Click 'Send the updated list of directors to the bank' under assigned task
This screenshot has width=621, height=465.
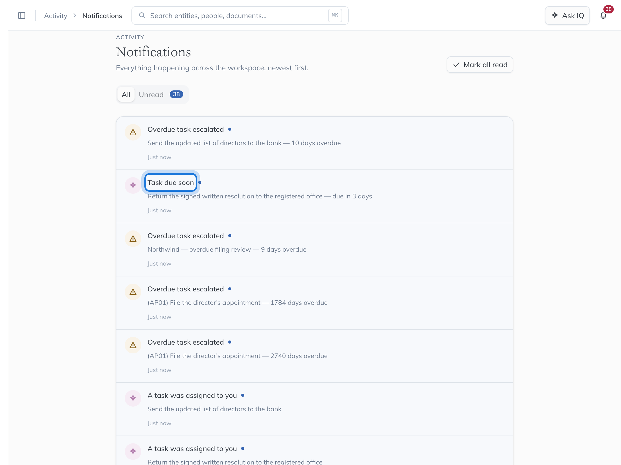tap(214, 409)
